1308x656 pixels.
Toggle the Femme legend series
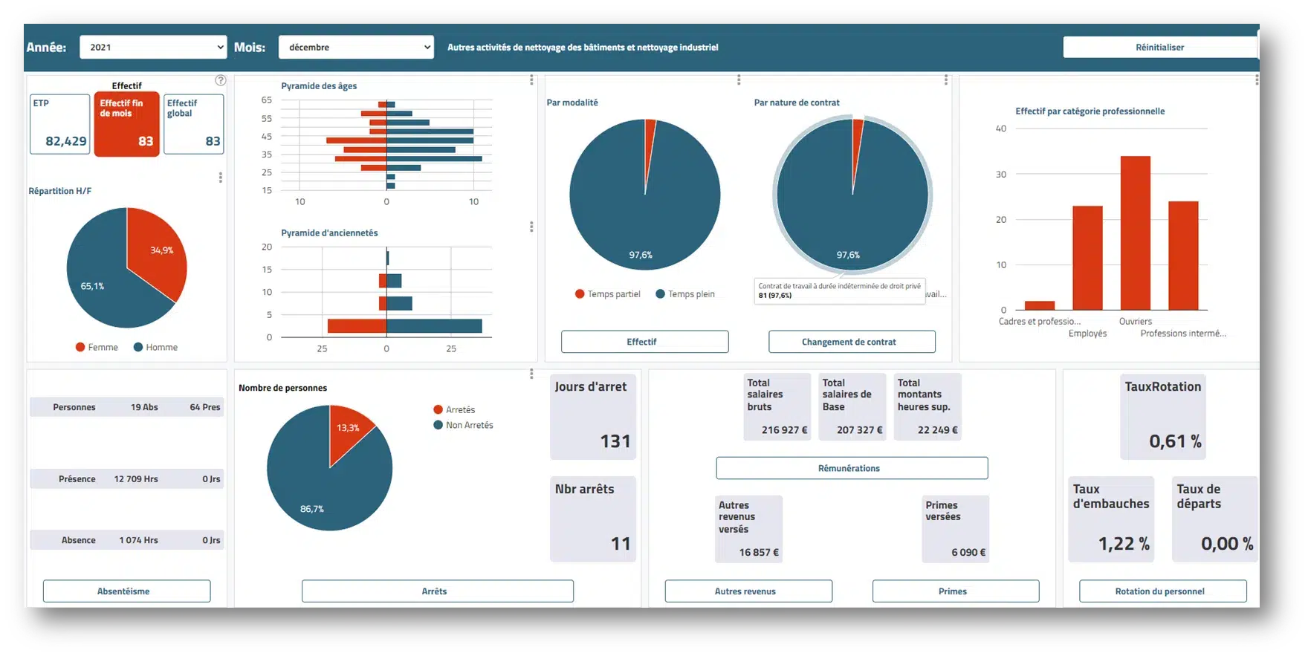[97, 347]
